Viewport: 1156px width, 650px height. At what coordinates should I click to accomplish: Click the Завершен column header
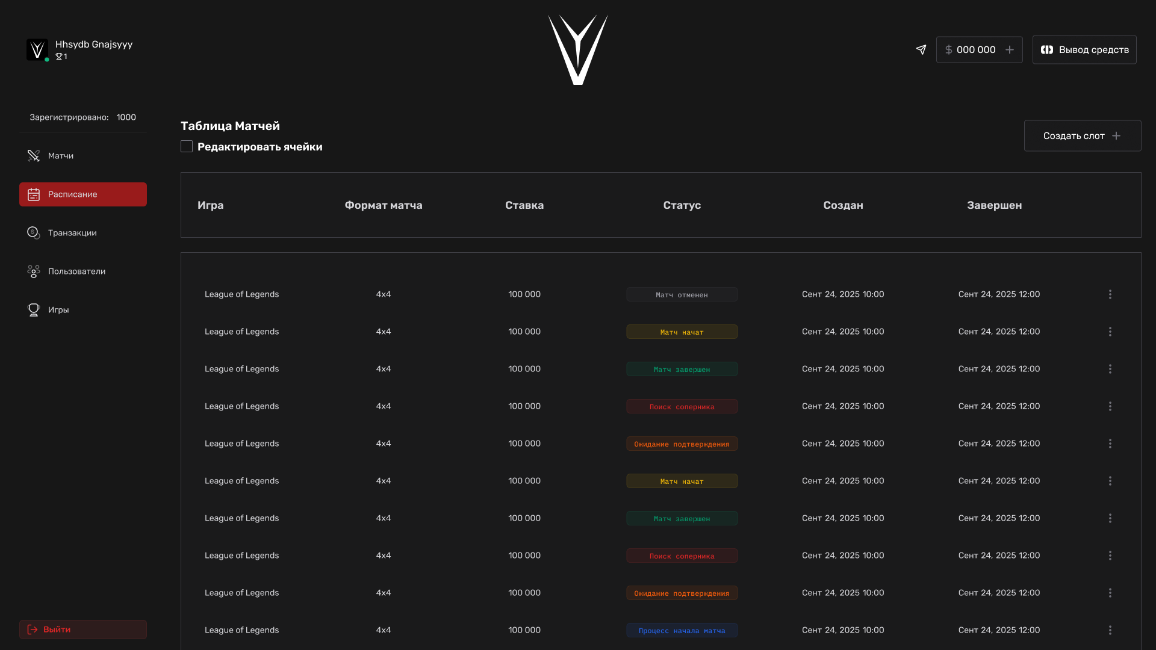(995, 205)
